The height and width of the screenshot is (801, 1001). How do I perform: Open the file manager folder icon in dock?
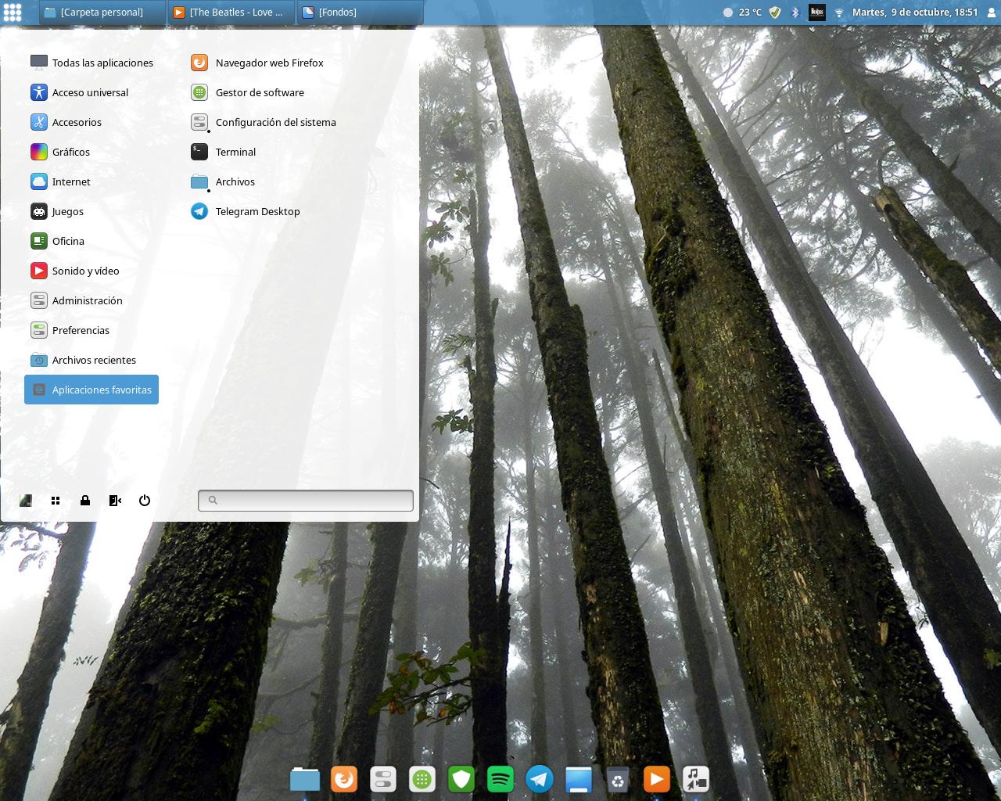click(305, 779)
